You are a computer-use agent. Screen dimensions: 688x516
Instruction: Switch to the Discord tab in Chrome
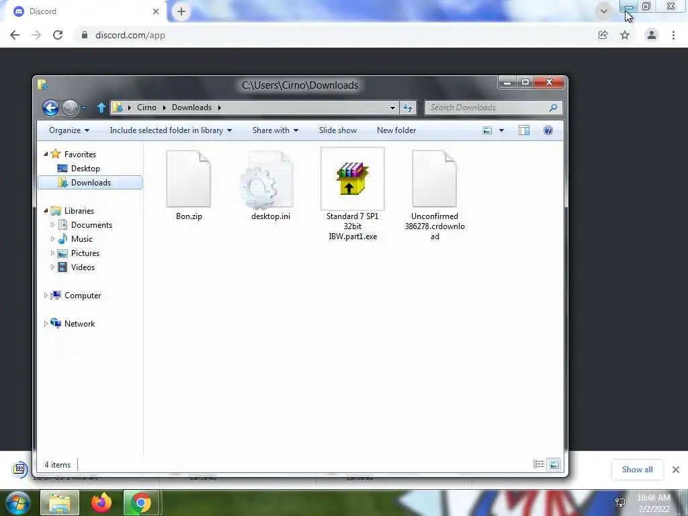(83, 11)
